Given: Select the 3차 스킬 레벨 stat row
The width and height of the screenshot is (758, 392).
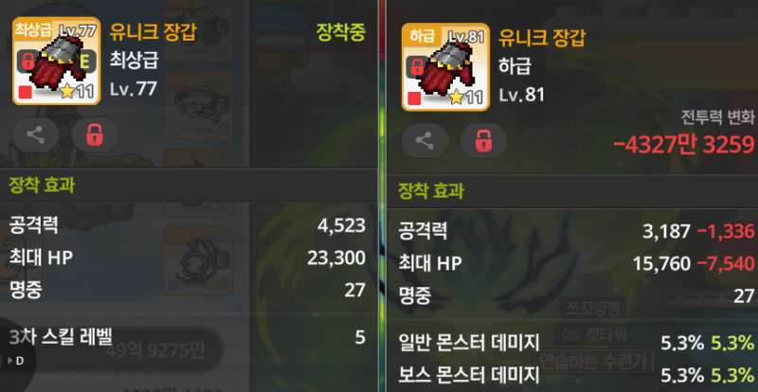Looking at the screenshot, I should coord(188,337).
